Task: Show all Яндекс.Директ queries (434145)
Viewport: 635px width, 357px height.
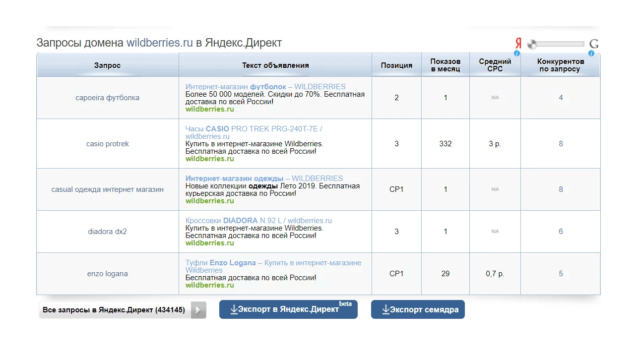Action: click(x=123, y=310)
